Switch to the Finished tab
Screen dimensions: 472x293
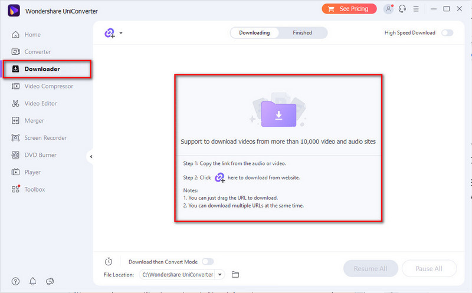coord(302,33)
